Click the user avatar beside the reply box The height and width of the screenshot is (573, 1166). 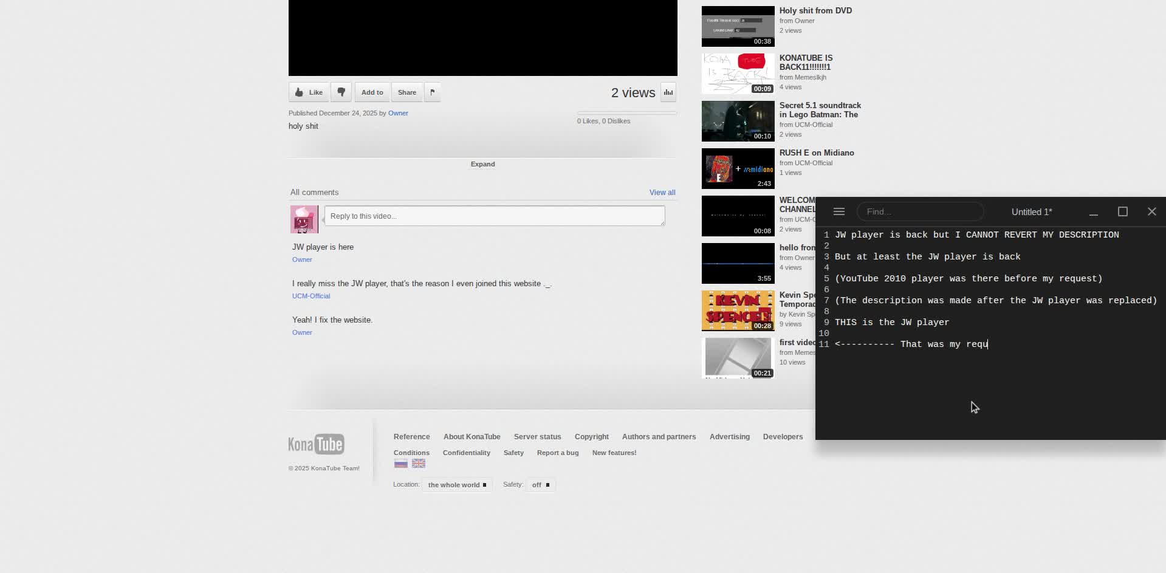click(304, 219)
